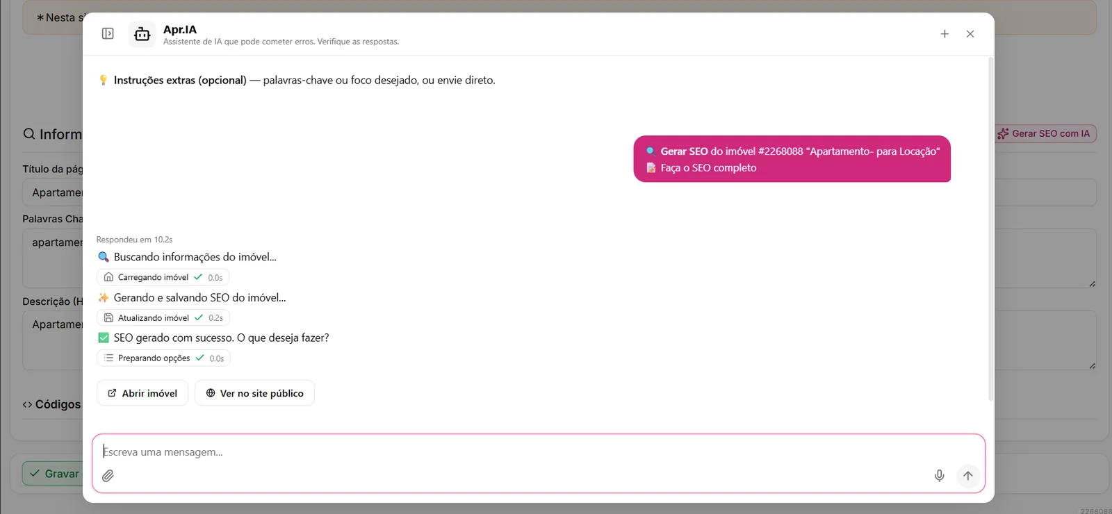Click Gerar SEO com IA button behind dialog
This screenshot has height=514, width=1112.
(x=1045, y=133)
